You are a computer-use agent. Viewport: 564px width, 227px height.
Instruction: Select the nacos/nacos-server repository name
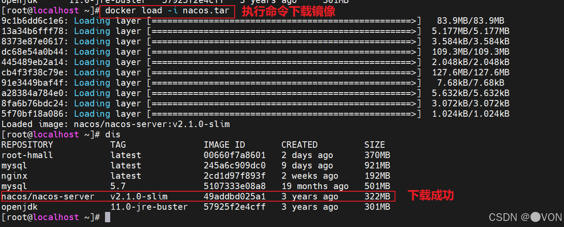[48, 196]
